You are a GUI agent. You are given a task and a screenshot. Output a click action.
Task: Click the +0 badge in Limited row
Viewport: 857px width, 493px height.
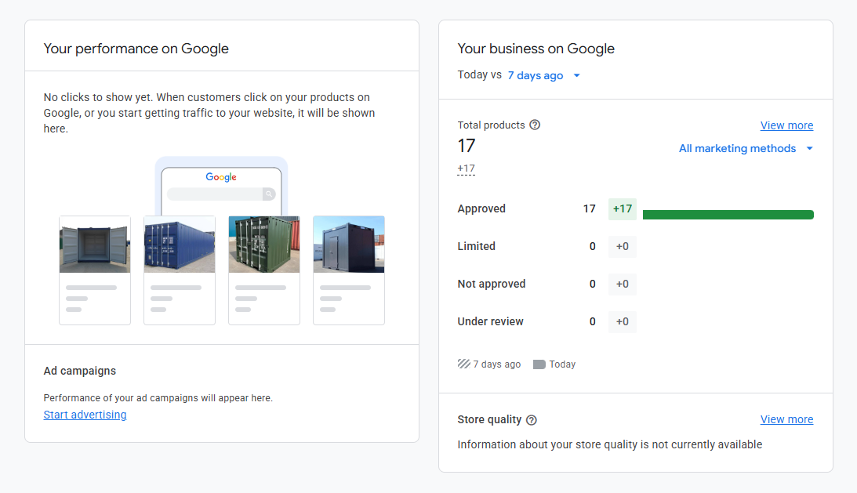(623, 246)
